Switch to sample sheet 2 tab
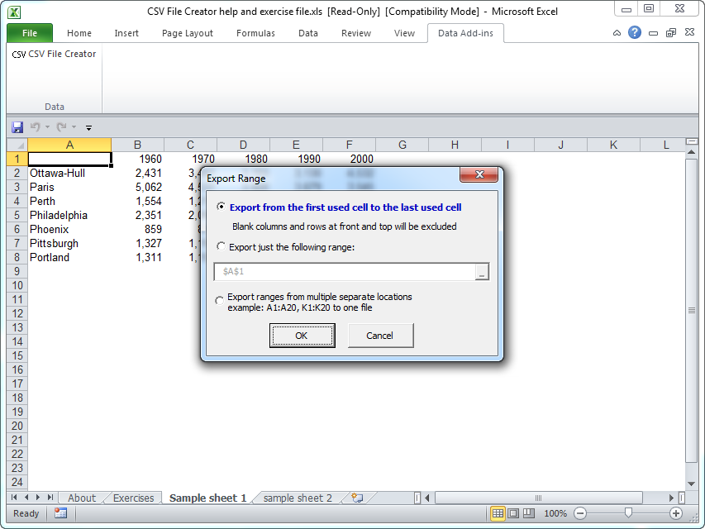Screen dimensions: 705x529 point(298,498)
